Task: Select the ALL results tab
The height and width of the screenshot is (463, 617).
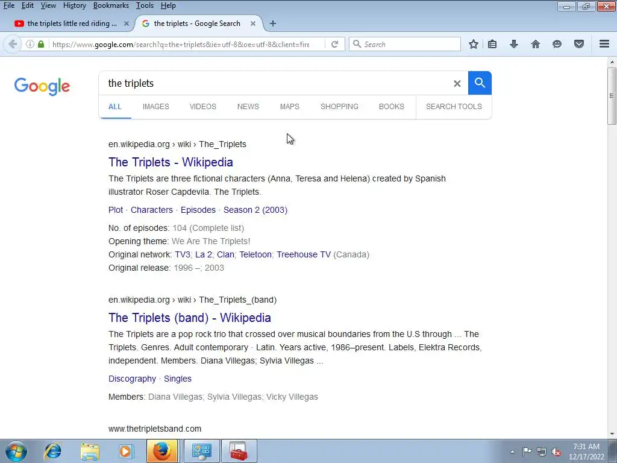Action: pyautogui.click(x=115, y=107)
